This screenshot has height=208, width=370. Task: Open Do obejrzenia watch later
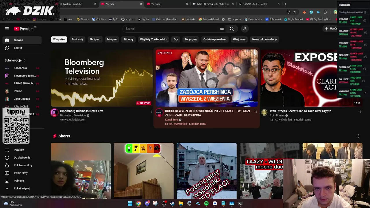pyautogui.click(x=22, y=157)
